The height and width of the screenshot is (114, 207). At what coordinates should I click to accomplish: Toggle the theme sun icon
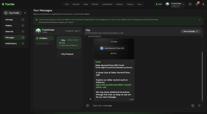click(x=203, y=4)
